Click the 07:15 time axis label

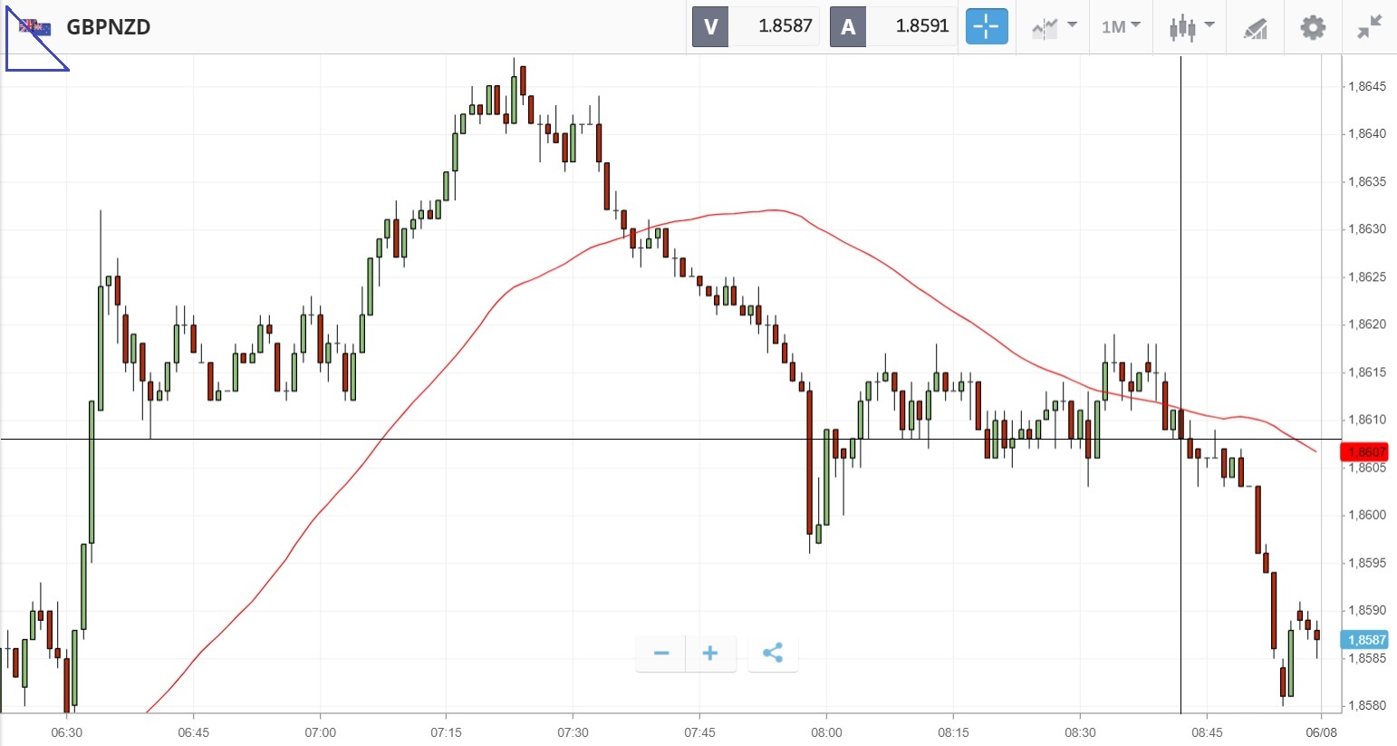(x=446, y=732)
